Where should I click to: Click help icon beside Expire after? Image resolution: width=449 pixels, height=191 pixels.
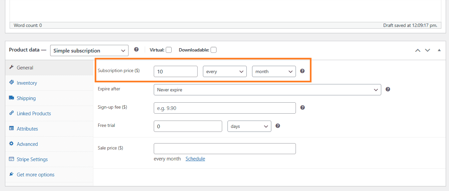(x=388, y=89)
